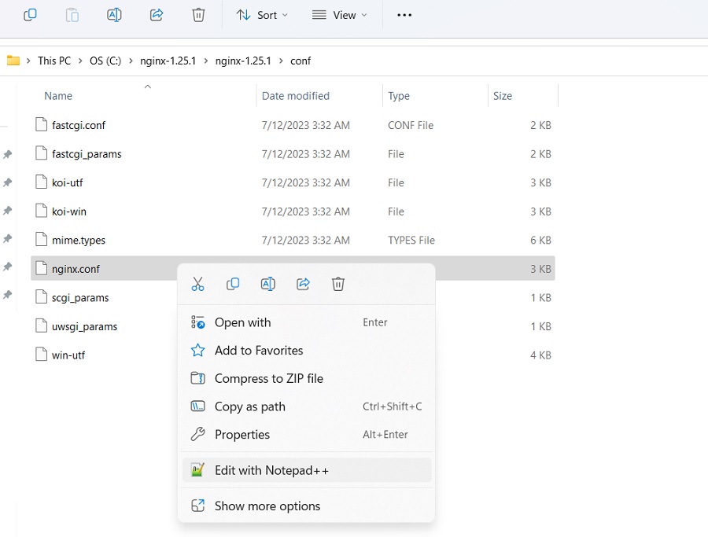Viewport: 708px width, 537px height.
Task: Click the Delete icon in the context menu
Action: 338,284
